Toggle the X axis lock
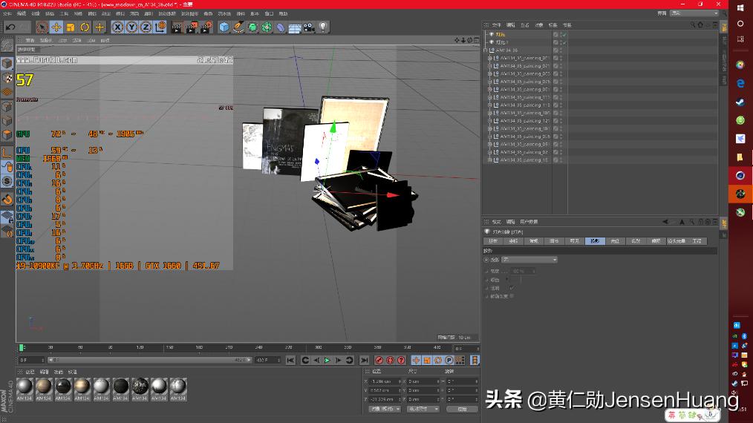753x423 pixels. tap(118, 27)
